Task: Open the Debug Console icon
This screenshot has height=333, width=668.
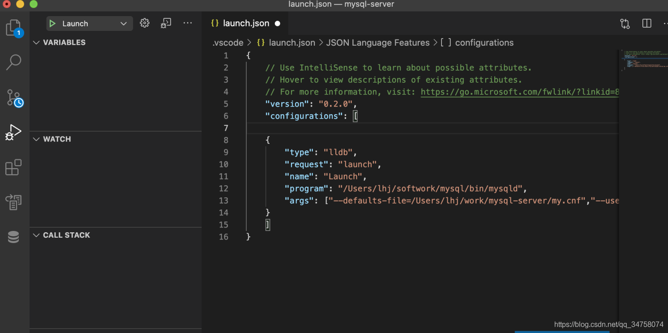Action: 166,23
